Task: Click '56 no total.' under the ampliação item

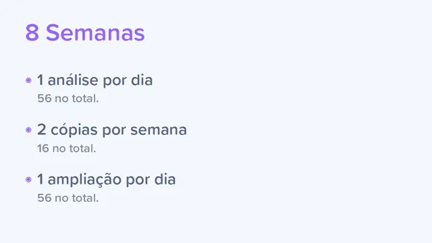Action: (67, 198)
